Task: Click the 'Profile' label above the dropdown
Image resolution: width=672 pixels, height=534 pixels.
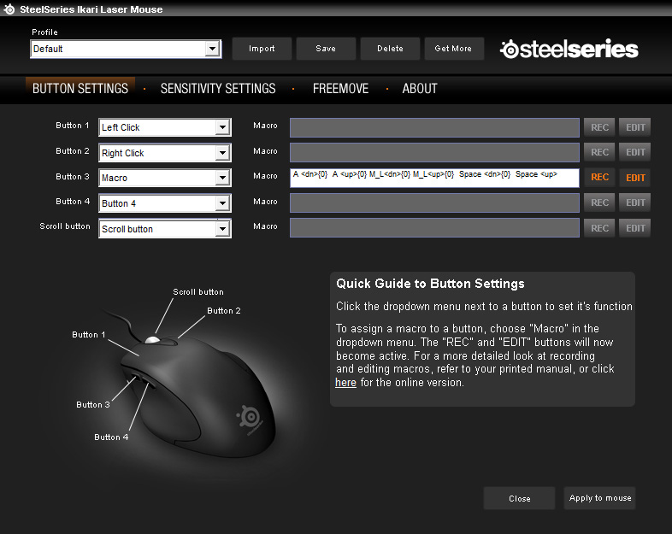Action: pyautogui.click(x=44, y=32)
